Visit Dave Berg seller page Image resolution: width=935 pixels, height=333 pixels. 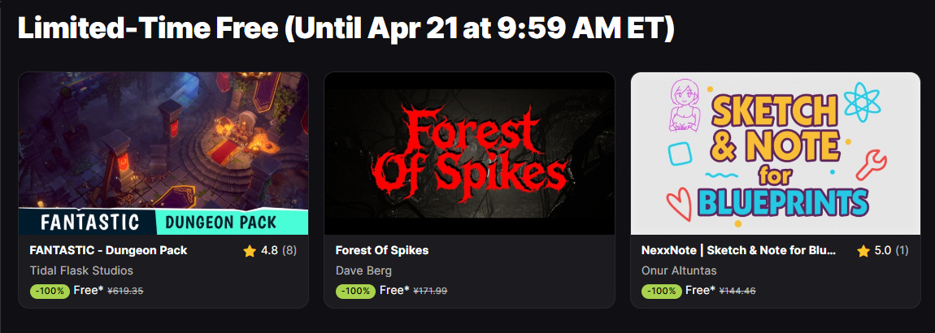pos(363,270)
